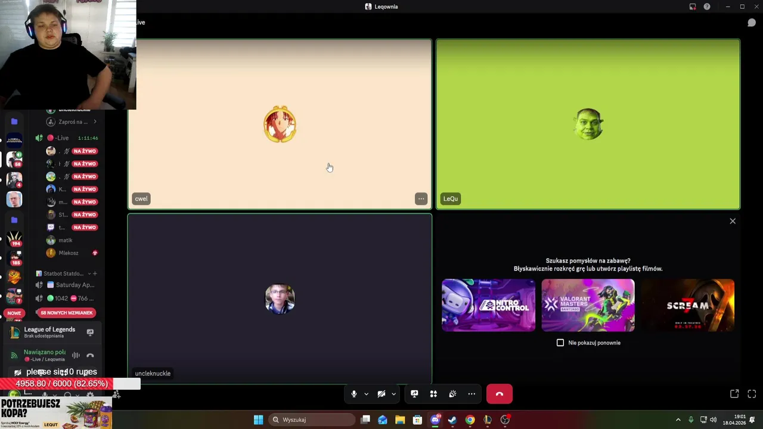Select uncleknuckle user avatar

click(x=280, y=299)
